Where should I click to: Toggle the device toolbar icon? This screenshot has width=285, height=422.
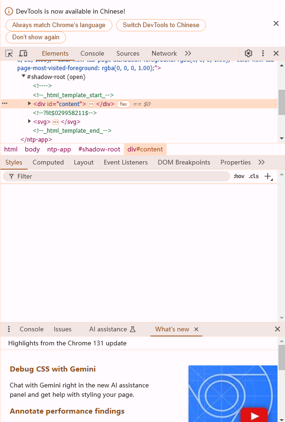coord(23,53)
